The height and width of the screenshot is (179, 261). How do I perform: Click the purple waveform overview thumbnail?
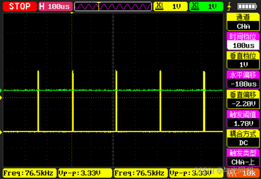[x=113, y=7]
